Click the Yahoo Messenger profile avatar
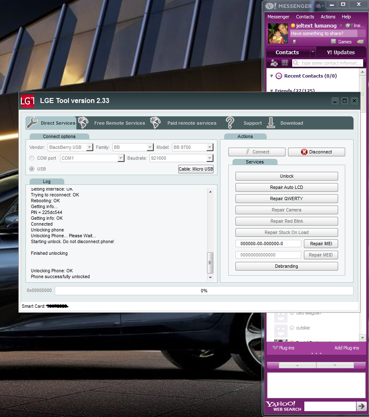This screenshot has height=417, width=369. [278, 33]
